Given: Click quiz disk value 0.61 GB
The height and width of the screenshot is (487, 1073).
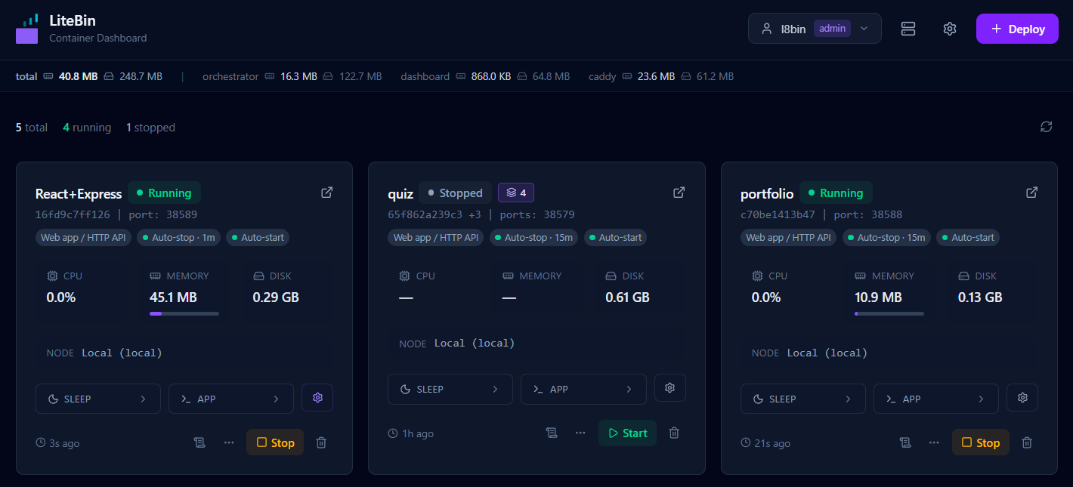Looking at the screenshot, I should 627,297.
